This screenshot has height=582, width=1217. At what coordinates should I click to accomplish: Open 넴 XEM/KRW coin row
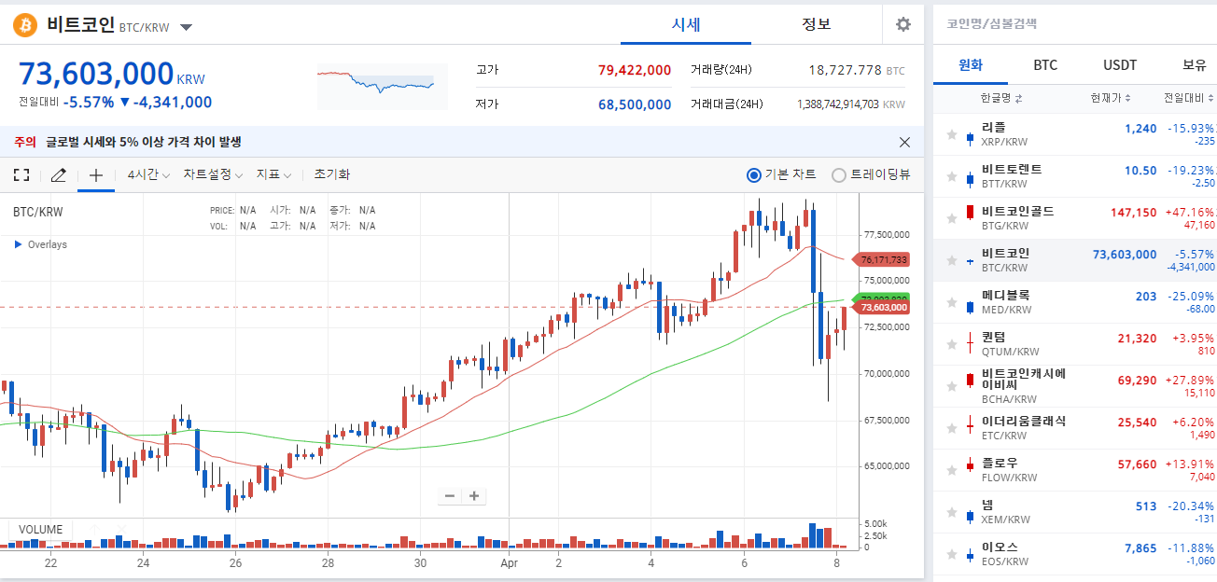[1075, 512]
